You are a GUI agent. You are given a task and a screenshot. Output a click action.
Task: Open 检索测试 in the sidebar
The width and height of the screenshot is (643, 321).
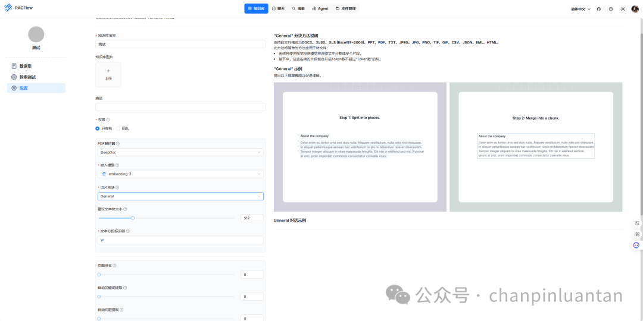pos(36,77)
